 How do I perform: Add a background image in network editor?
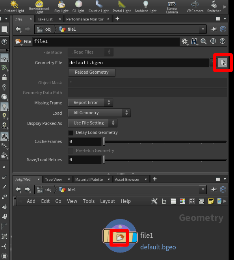219,201
